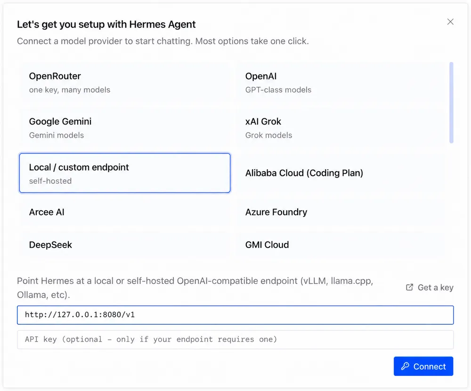Focus the endpoint URL input field

click(235, 315)
